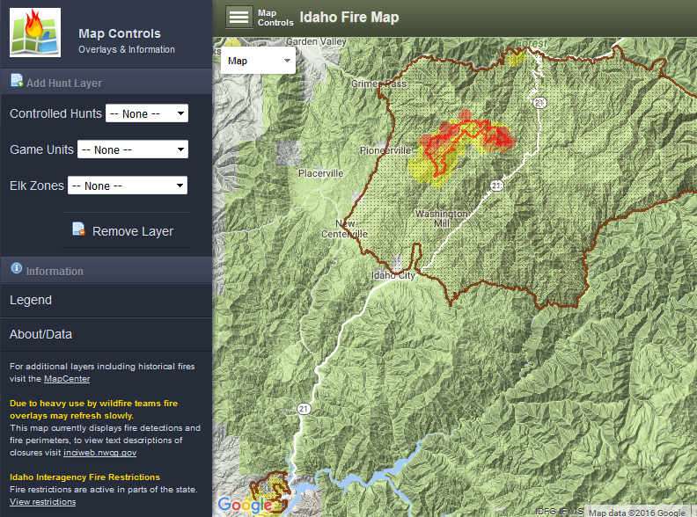
Task: Open the hamburger Map Controls menu button
Action: coord(238,18)
